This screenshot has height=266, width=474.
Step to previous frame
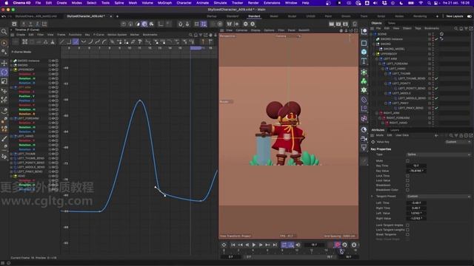(x=247, y=245)
